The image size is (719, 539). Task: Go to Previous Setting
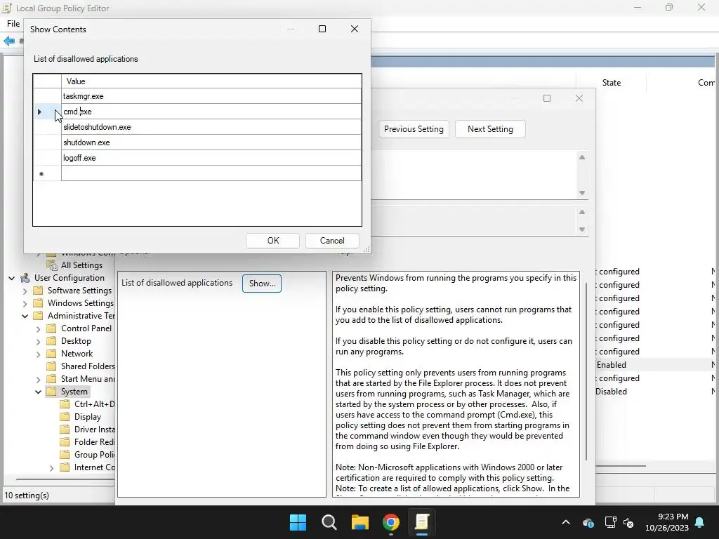(414, 129)
